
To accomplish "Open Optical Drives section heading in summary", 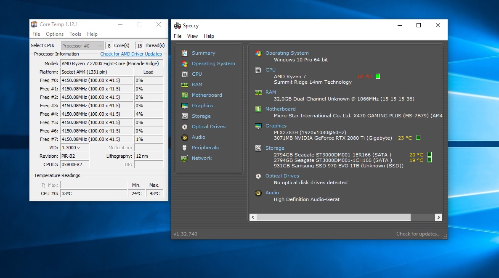I will [282, 176].
